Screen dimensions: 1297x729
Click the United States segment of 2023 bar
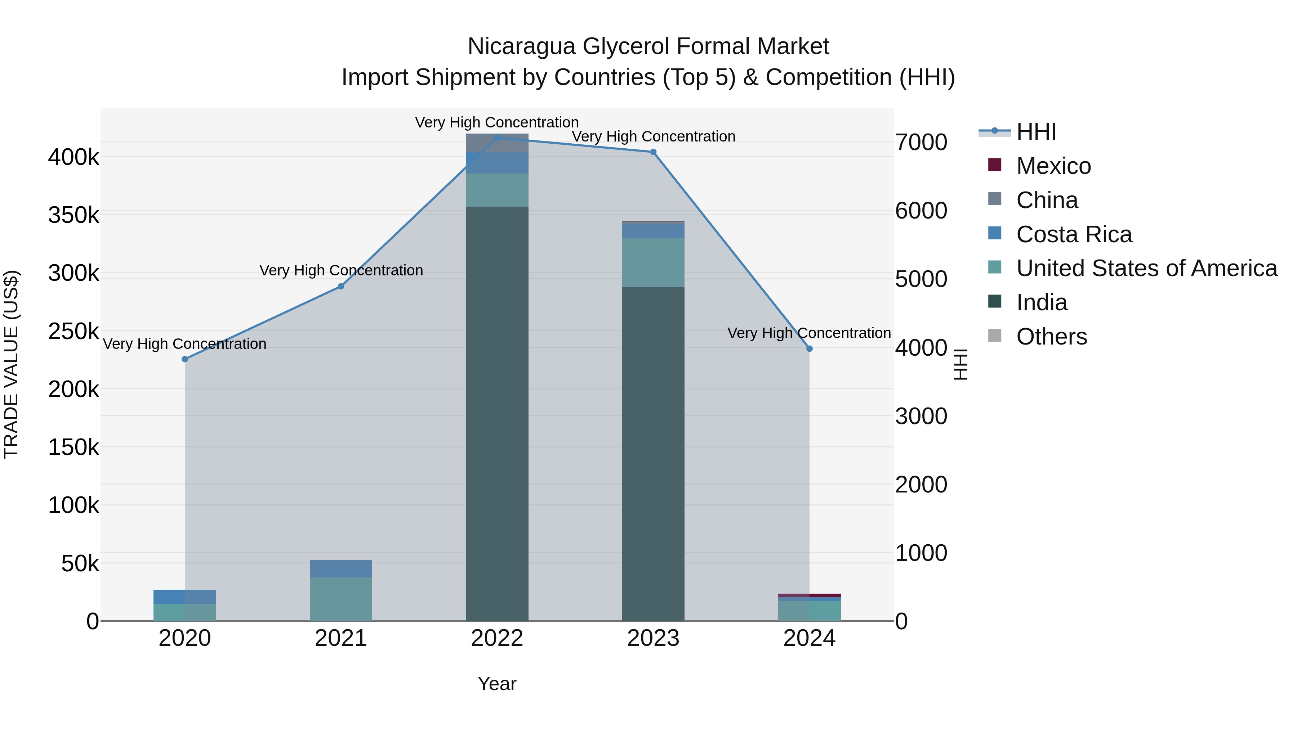pyautogui.click(x=653, y=263)
